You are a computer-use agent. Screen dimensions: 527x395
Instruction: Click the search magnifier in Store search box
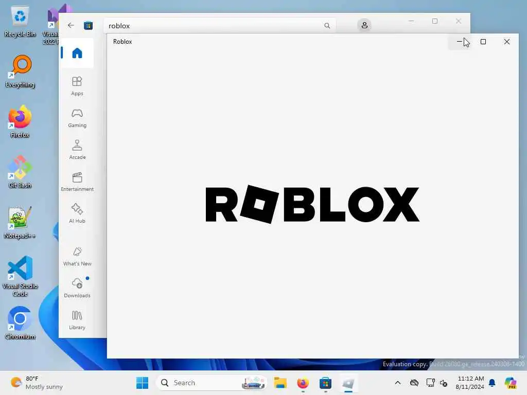pos(327,26)
